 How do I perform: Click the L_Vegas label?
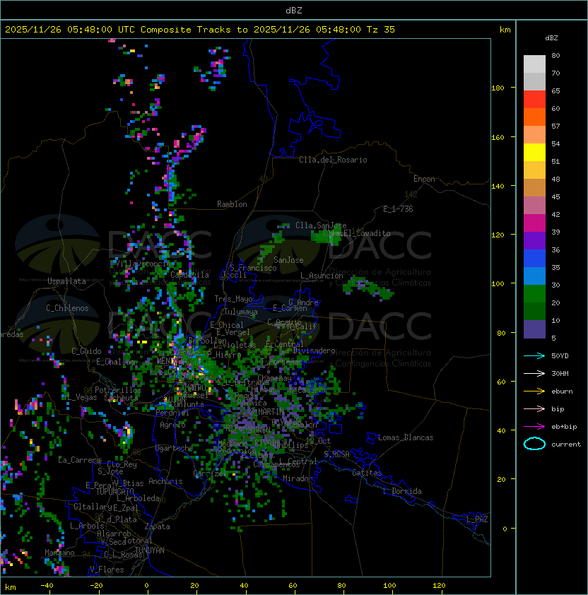click(82, 397)
